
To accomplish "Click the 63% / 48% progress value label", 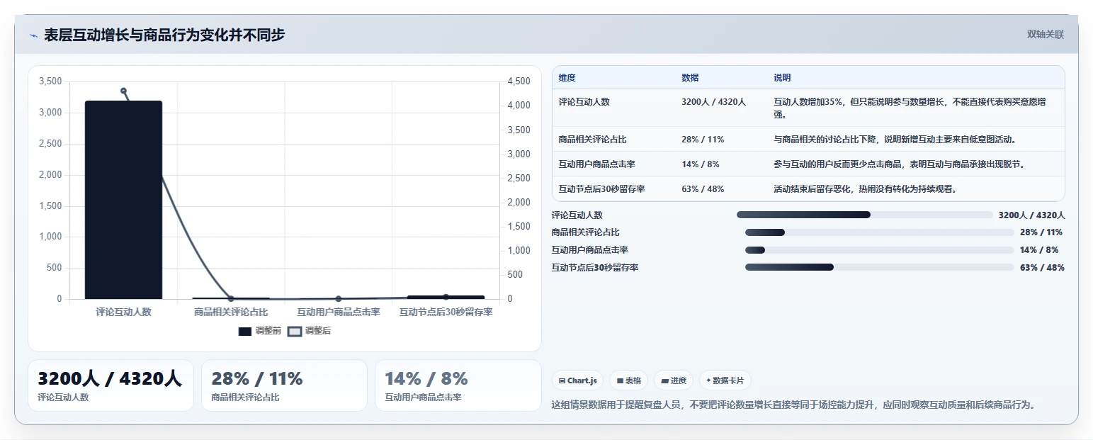I will (x=1042, y=268).
